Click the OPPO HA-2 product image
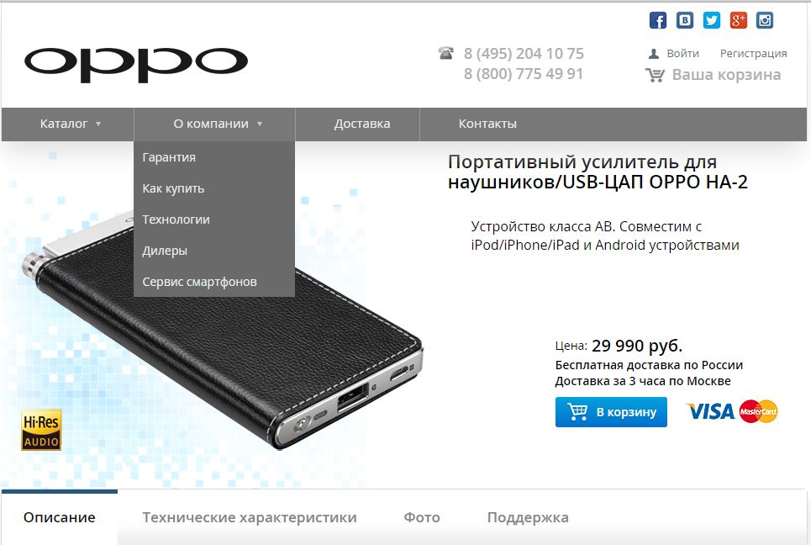The image size is (811, 545). click(223, 331)
